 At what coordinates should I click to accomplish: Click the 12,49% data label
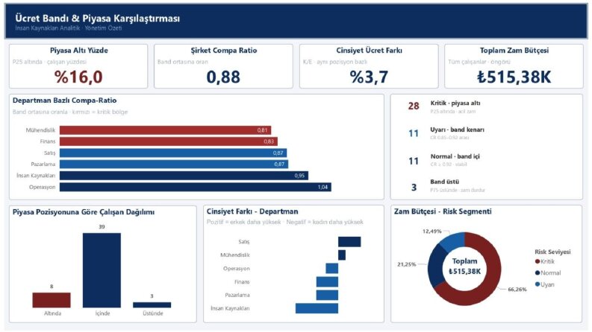click(x=432, y=231)
